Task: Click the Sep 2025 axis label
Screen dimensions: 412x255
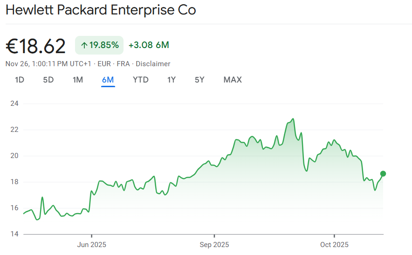Action: (x=214, y=245)
